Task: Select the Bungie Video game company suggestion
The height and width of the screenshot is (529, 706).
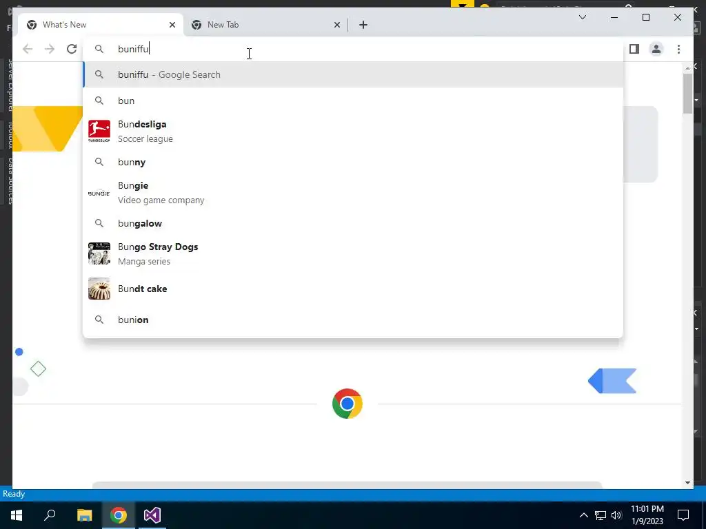Action: (353, 193)
